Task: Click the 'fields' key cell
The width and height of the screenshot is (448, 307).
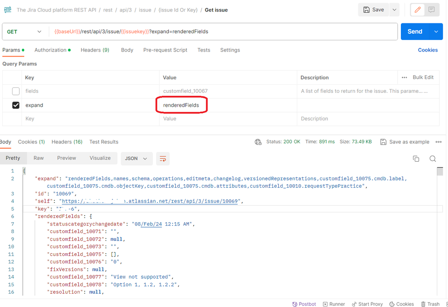Action: (90, 91)
